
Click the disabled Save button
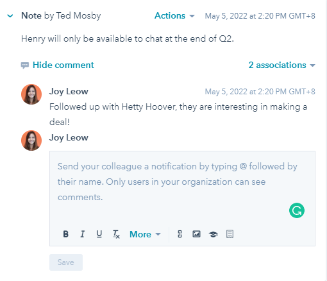click(x=66, y=262)
